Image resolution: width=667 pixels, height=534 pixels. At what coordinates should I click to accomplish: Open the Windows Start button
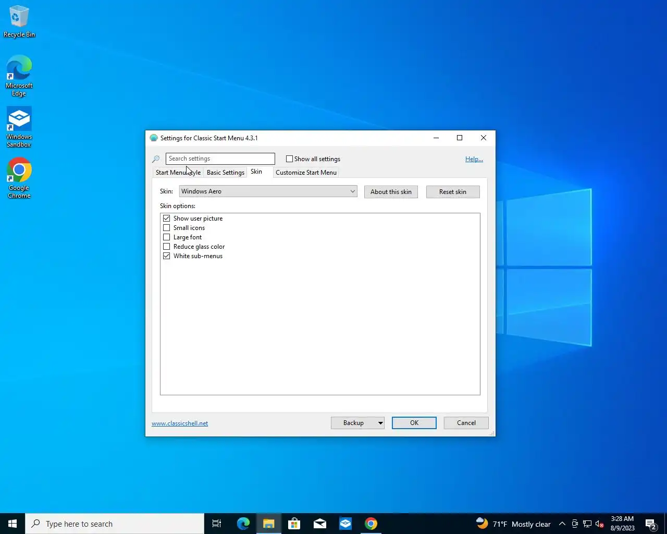coord(13,524)
